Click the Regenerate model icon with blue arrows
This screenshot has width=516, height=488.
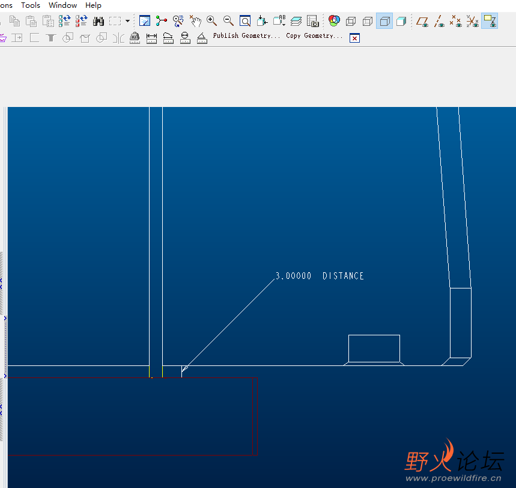pyautogui.click(x=64, y=22)
